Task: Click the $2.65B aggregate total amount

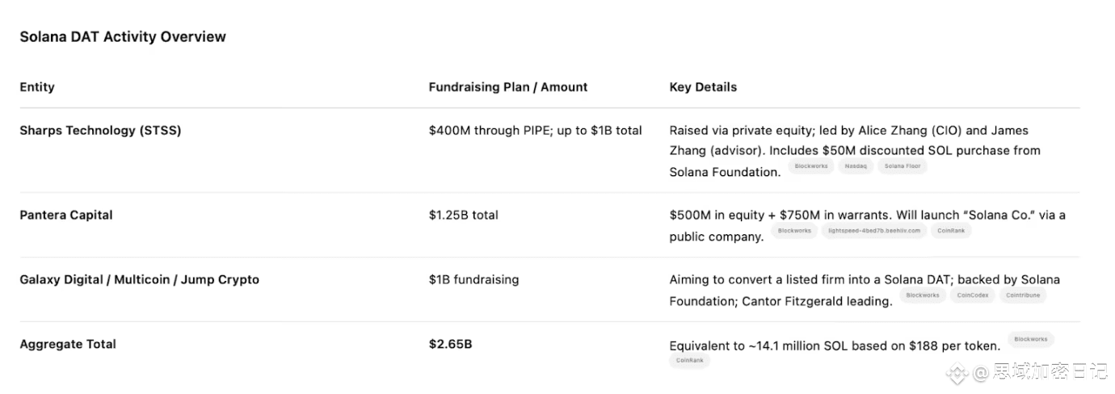Action: pos(450,344)
